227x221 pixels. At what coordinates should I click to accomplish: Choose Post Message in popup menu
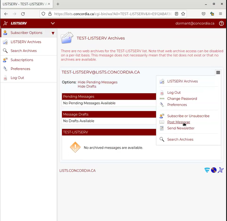[178, 122]
